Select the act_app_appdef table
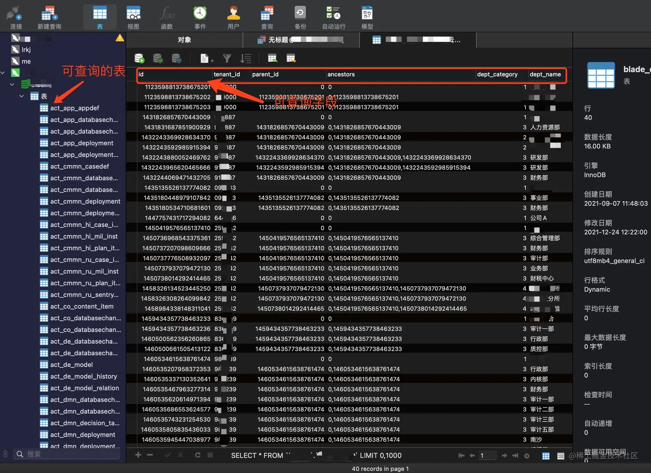Image resolution: width=651 pixels, height=473 pixels. pos(74,108)
